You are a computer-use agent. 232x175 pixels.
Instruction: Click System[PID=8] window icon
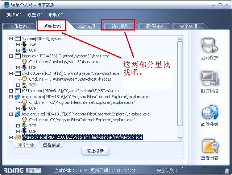[18, 38]
